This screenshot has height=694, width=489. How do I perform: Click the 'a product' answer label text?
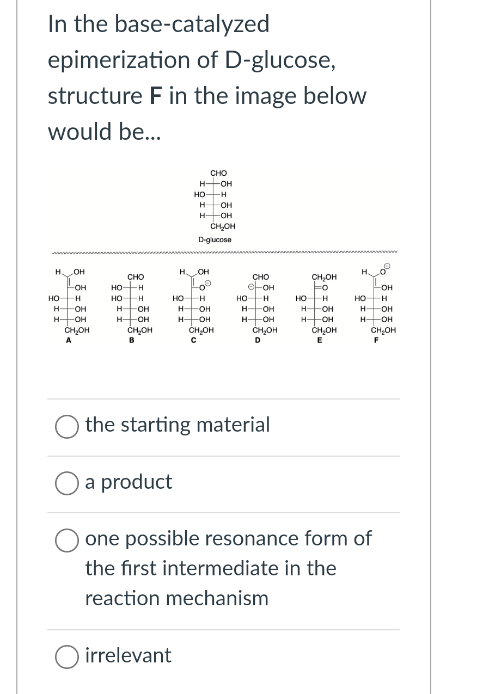[129, 481]
